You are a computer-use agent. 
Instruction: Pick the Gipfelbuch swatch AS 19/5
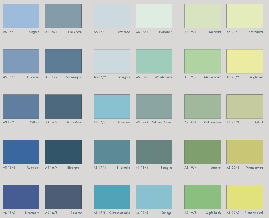pos(202,197)
